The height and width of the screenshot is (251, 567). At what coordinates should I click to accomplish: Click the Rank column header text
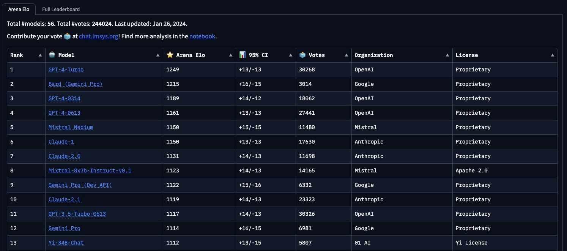pos(17,55)
